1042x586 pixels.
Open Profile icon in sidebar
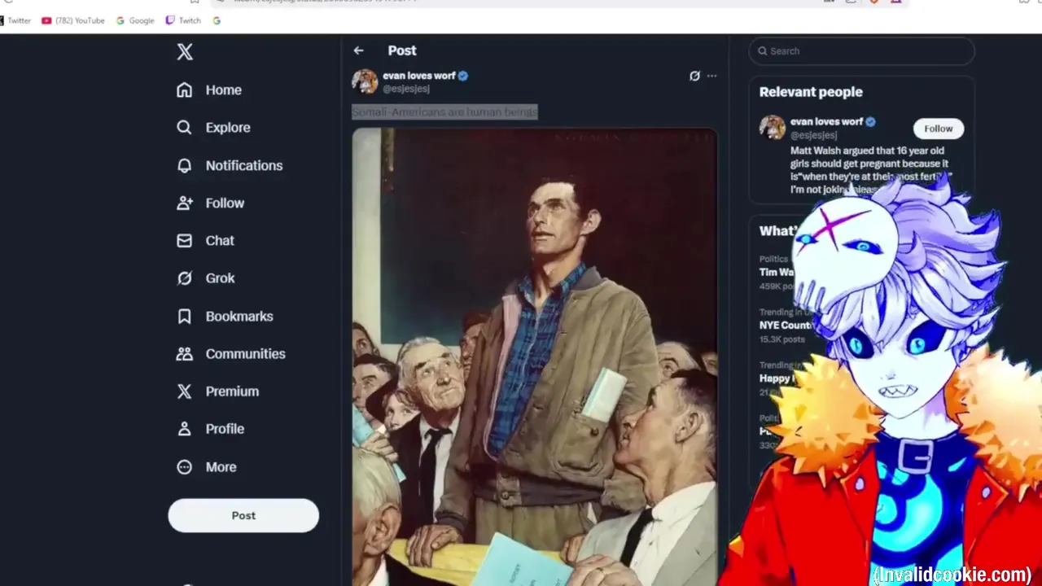click(185, 429)
